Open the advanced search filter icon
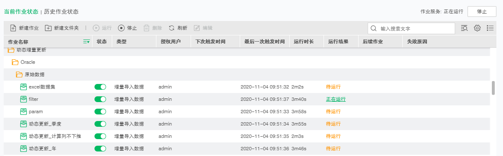 tap(464, 28)
